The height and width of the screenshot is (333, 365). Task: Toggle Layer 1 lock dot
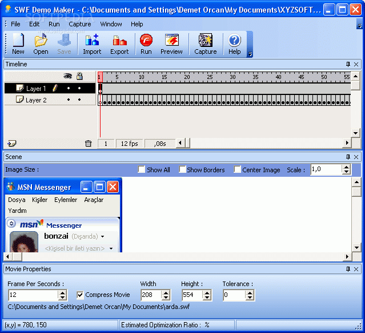tap(79, 88)
